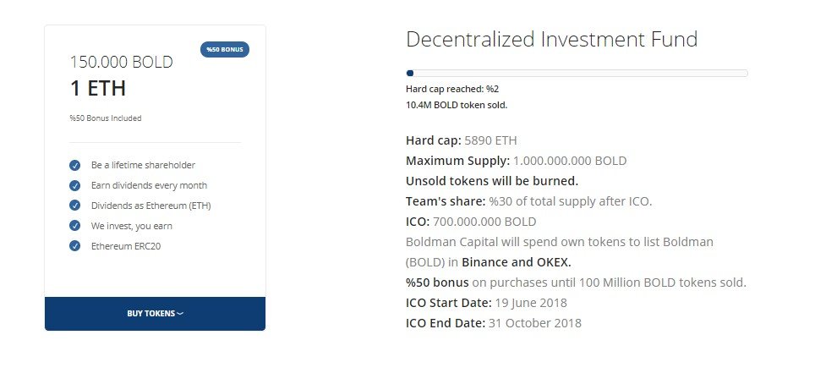Image resolution: width=815 pixels, height=373 pixels.
Task: Click the 'Be a lifetime shareholder' feature text
Action: point(143,166)
